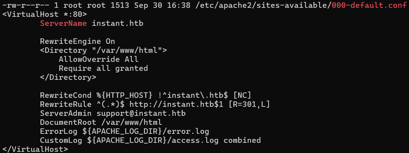409x153 pixels.
Task: Click the support@instant.htb email address
Action: [141, 113]
